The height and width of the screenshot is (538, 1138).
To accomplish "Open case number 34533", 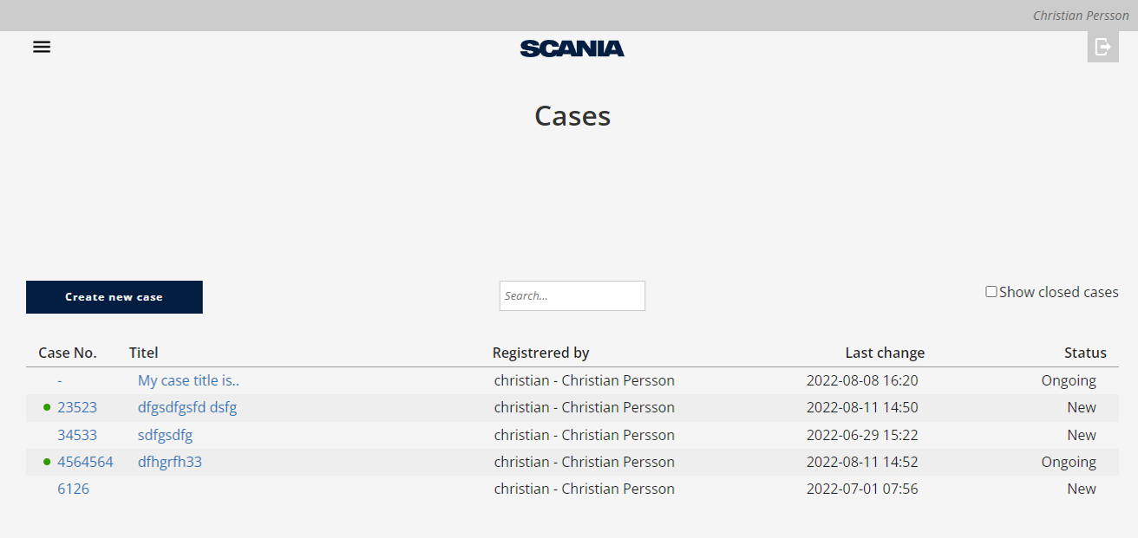I will tap(77, 435).
